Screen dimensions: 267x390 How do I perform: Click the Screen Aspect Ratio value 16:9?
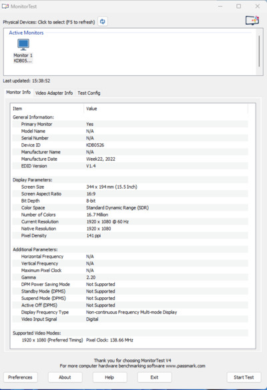point(91,194)
